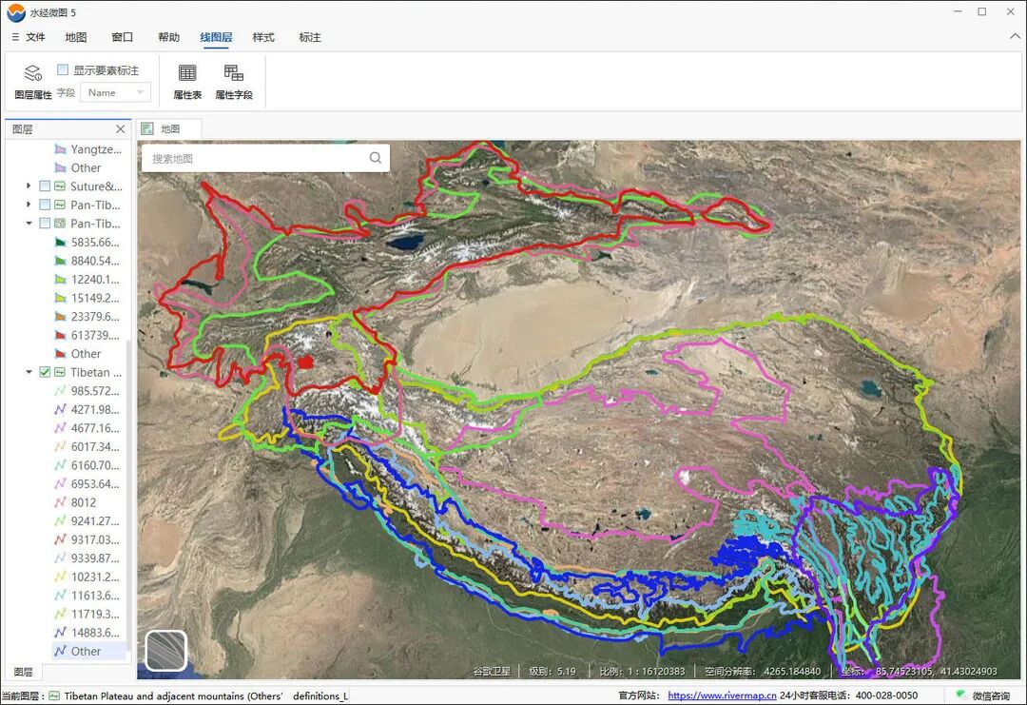Collapse the expanded Pan-Tib layer node
The width and height of the screenshot is (1027, 705).
tap(29, 224)
